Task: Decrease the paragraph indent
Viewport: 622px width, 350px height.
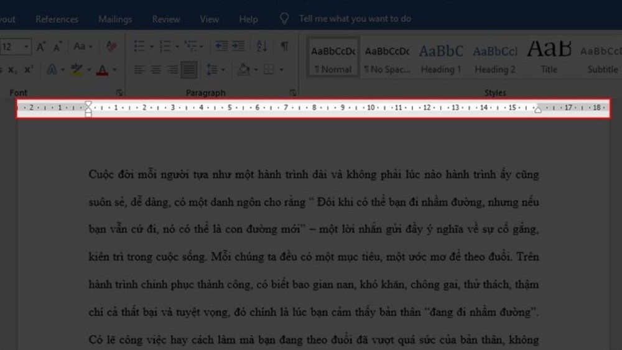Action: click(x=221, y=47)
